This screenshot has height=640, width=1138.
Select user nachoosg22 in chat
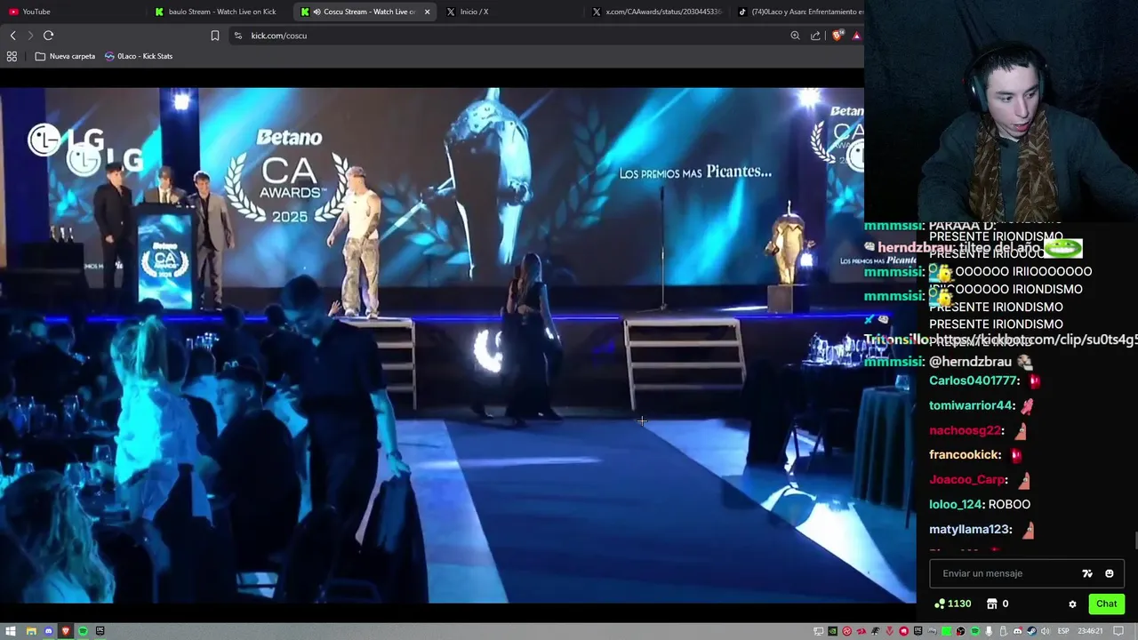(x=965, y=430)
